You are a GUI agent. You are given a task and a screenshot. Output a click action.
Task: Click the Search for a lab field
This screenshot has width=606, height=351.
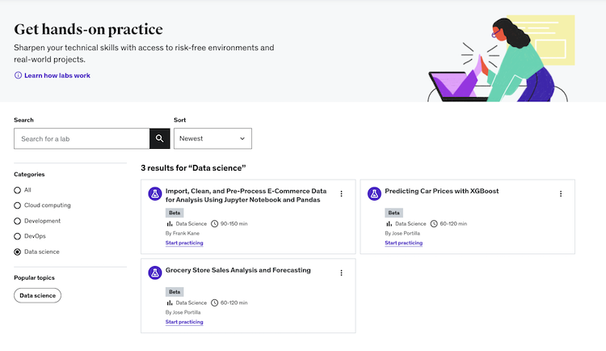click(x=82, y=138)
